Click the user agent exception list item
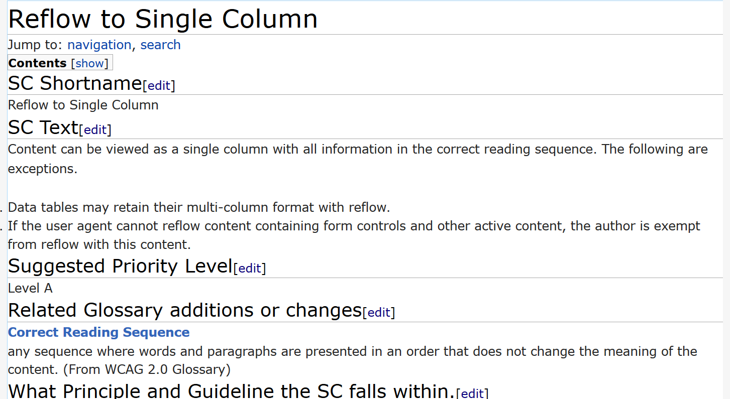Viewport: 730px width, 399px height. tap(354, 226)
